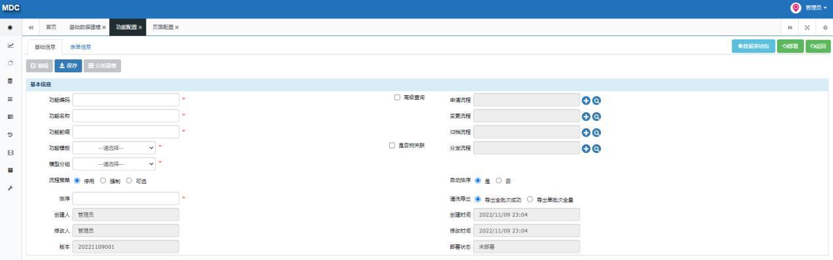Click the plus icon next to 申请流程
Image resolution: width=833 pixels, height=260 pixels.
(x=586, y=100)
